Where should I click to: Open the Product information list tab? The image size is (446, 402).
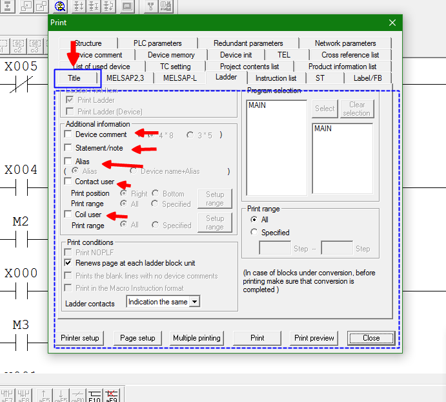(x=343, y=67)
